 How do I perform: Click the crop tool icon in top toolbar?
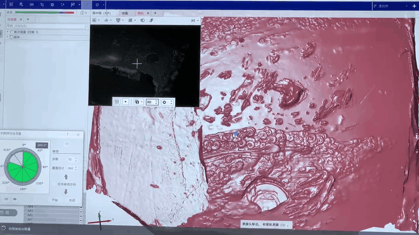click(x=42, y=5)
